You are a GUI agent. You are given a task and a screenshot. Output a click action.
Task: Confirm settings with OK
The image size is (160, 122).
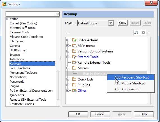coord(78,114)
